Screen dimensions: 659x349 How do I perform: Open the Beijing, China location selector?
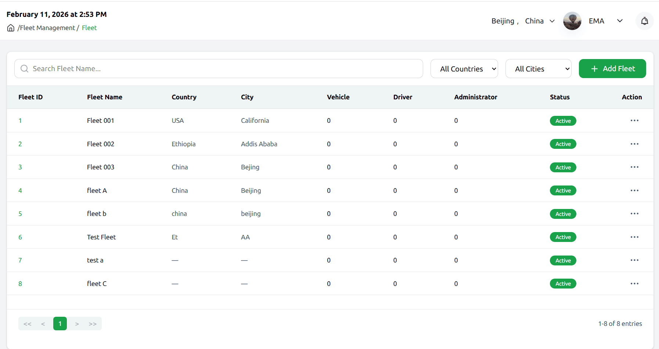coord(523,21)
